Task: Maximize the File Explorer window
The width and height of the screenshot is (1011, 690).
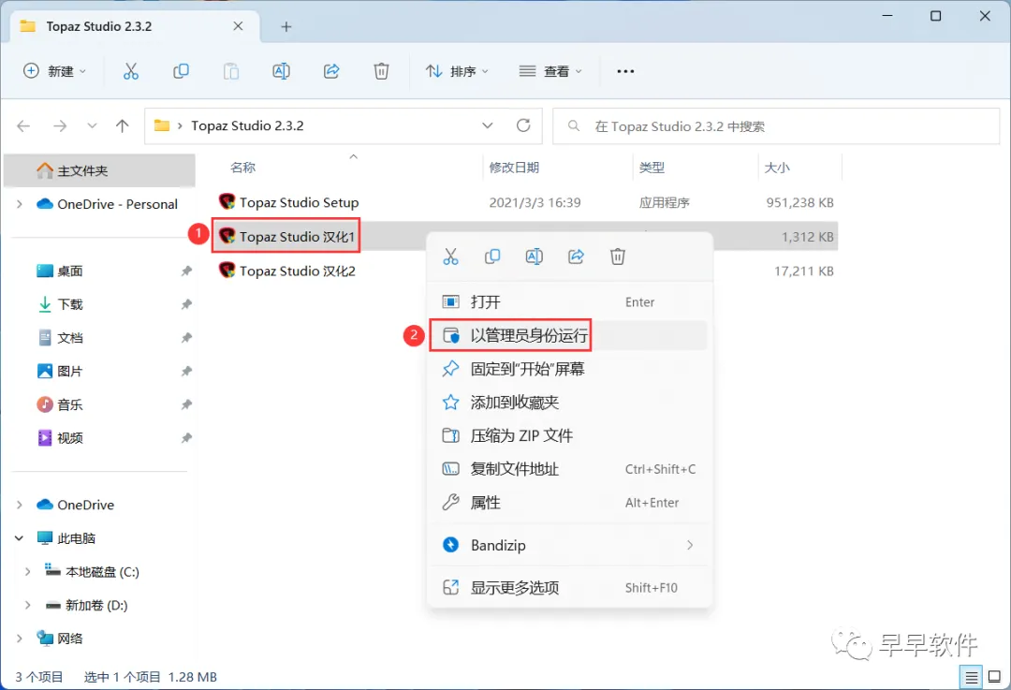Action: (x=935, y=16)
